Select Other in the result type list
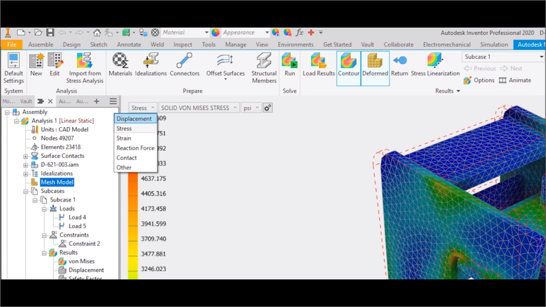The image size is (546, 307). (135, 167)
